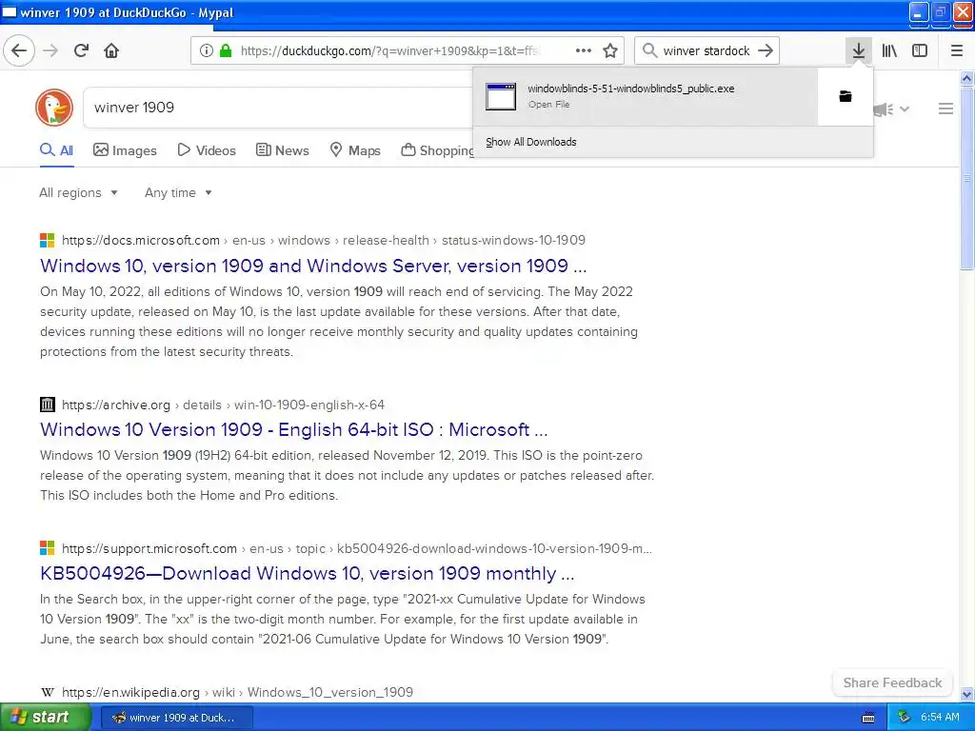Click the DuckDuckGo duck logo
The height and width of the screenshot is (731, 975).
coord(54,108)
